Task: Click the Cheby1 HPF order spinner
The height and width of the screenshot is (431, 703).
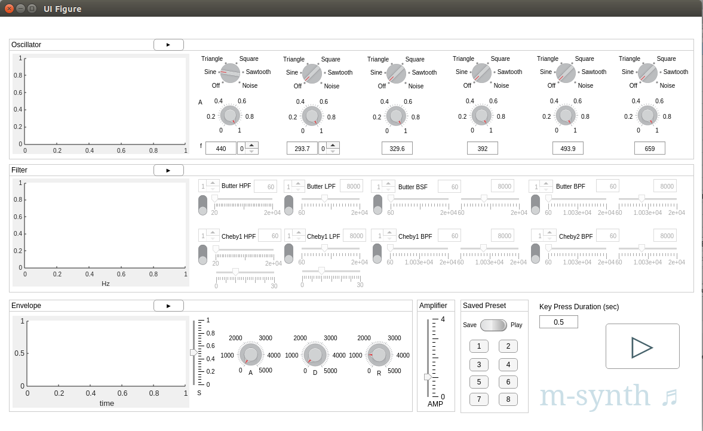Action: [x=209, y=236]
